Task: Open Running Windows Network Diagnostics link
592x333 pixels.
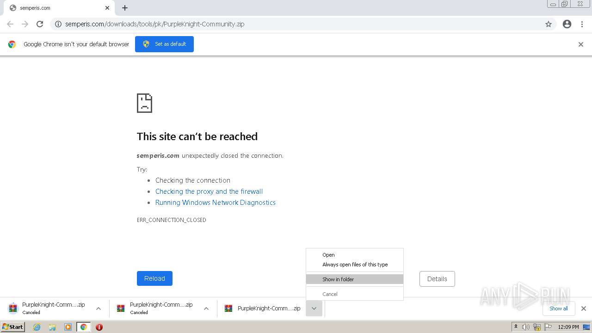Action: click(x=216, y=203)
